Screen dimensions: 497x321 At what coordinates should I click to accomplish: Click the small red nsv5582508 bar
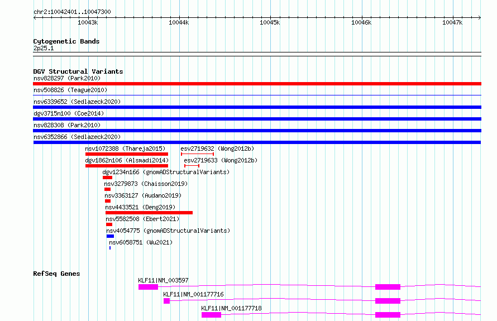109,224
